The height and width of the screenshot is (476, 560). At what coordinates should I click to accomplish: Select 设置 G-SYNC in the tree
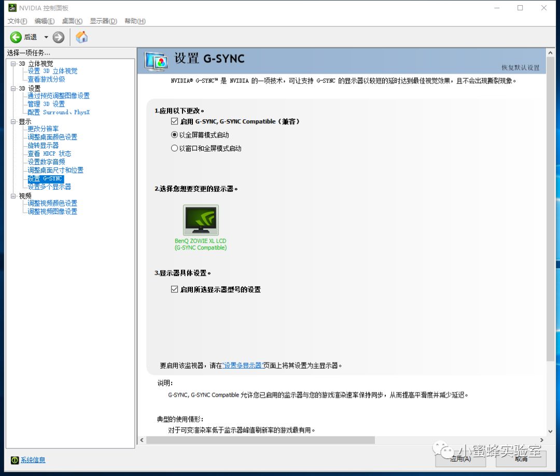pyautogui.click(x=45, y=178)
